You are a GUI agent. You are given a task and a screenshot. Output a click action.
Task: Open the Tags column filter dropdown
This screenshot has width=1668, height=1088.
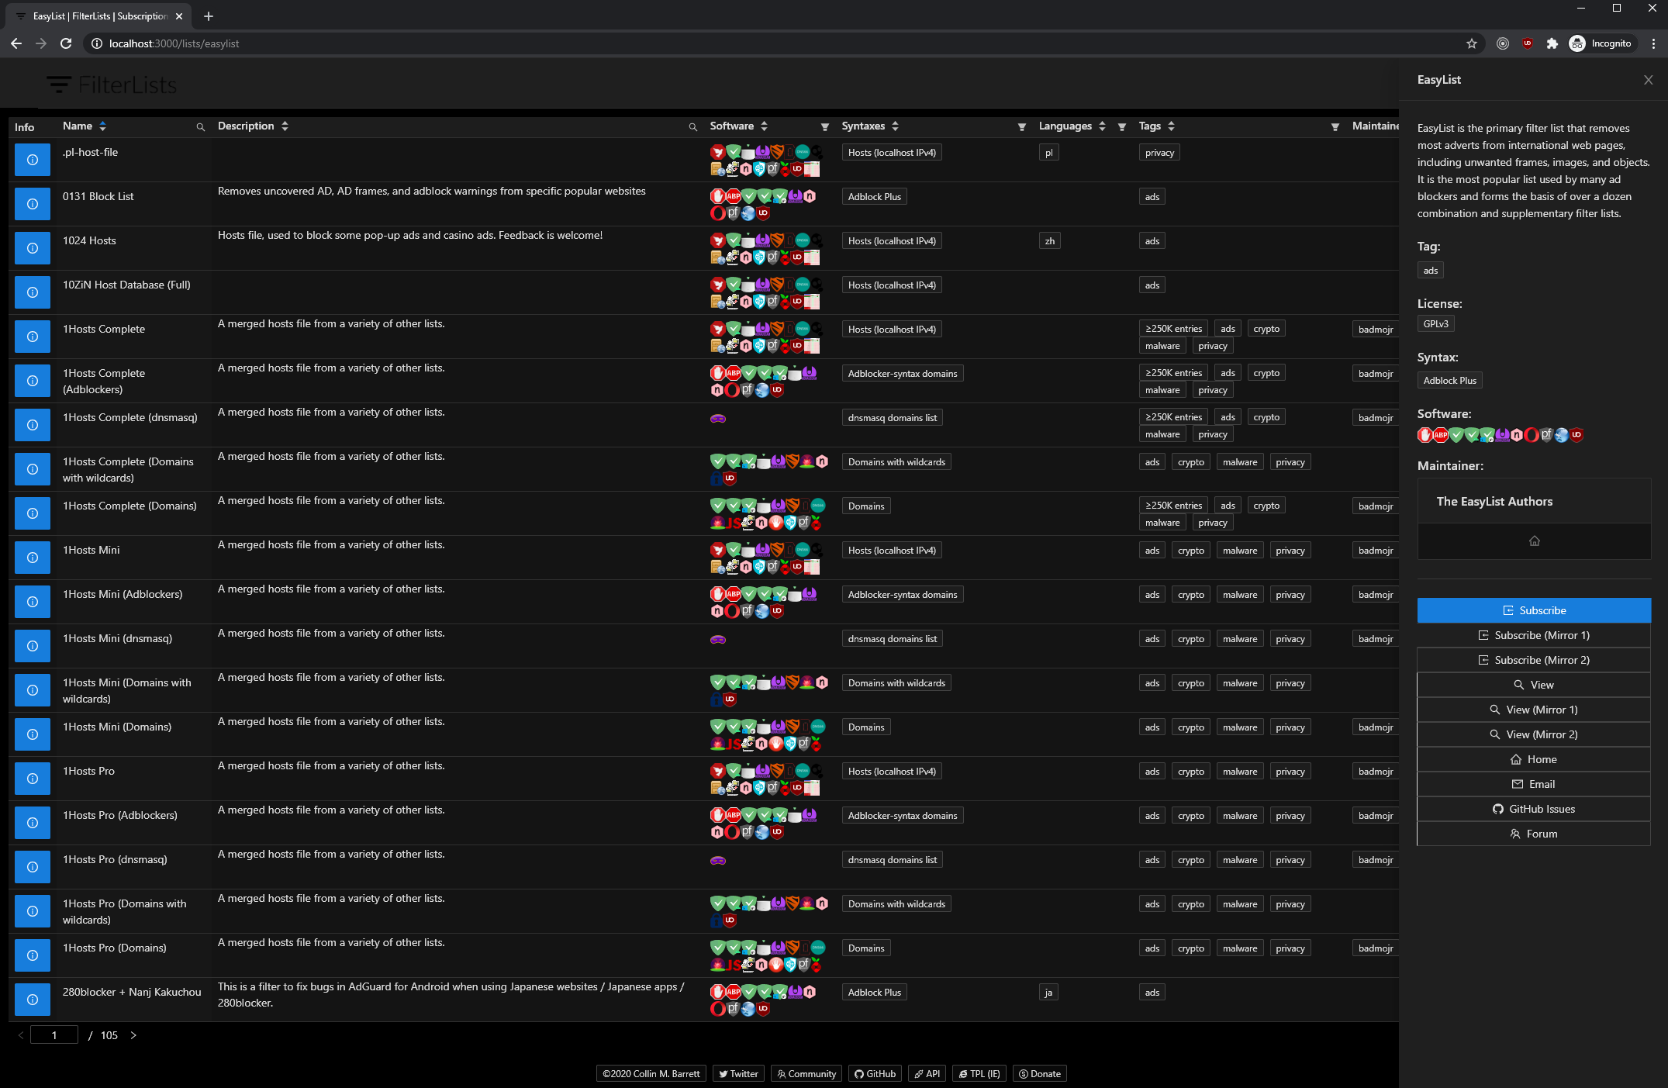[x=1335, y=127]
